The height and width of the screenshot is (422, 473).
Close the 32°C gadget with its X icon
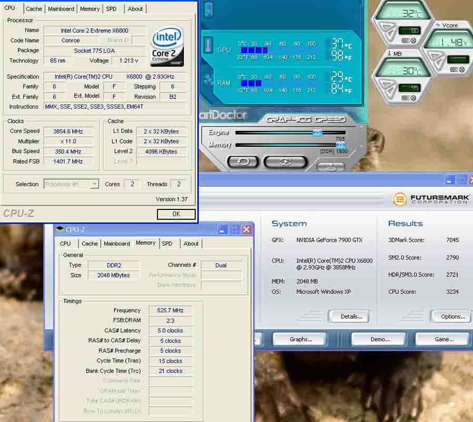point(413,41)
